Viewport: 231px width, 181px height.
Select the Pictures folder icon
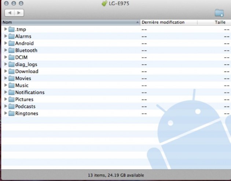point(11,99)
